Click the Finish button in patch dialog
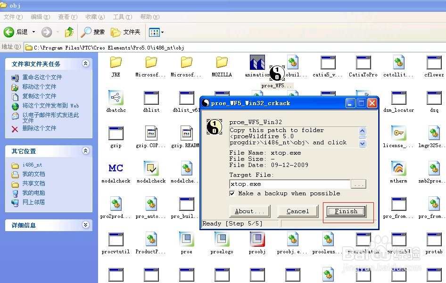The image size is (446, 283). click(x=346, y=211)
